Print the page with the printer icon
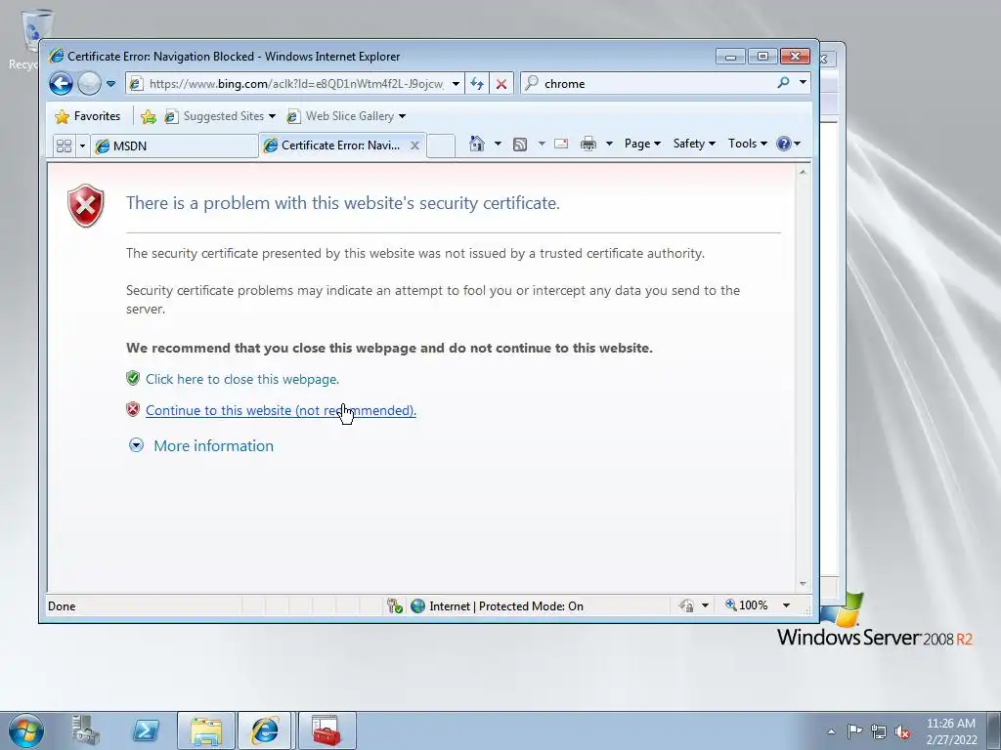Viewport: 1001px width, 750px height. [588, 145]
